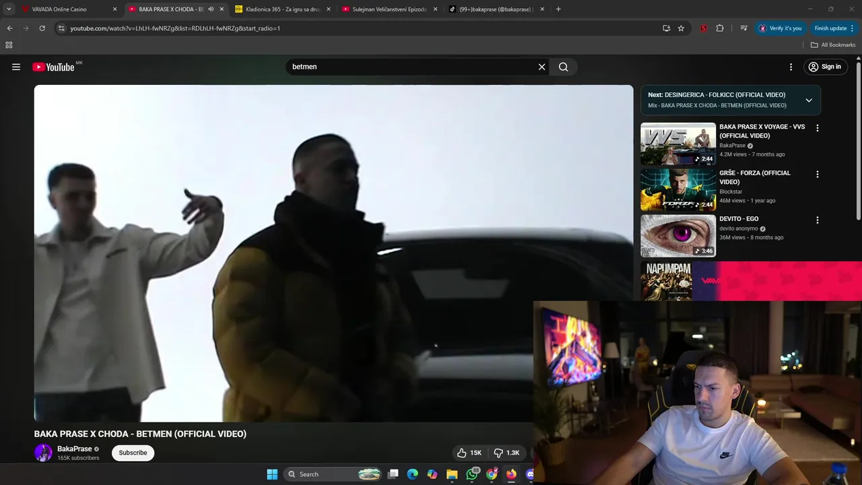Viewport: 862px width, 485px height.
Task: Bookmark this page with the star
Action: tap(681, 28)
